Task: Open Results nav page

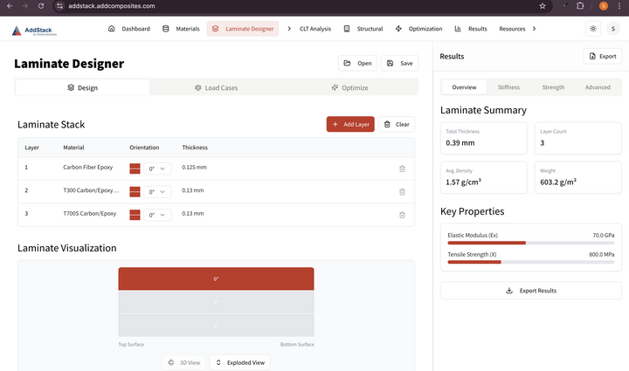Action: [x=471, y=29]
